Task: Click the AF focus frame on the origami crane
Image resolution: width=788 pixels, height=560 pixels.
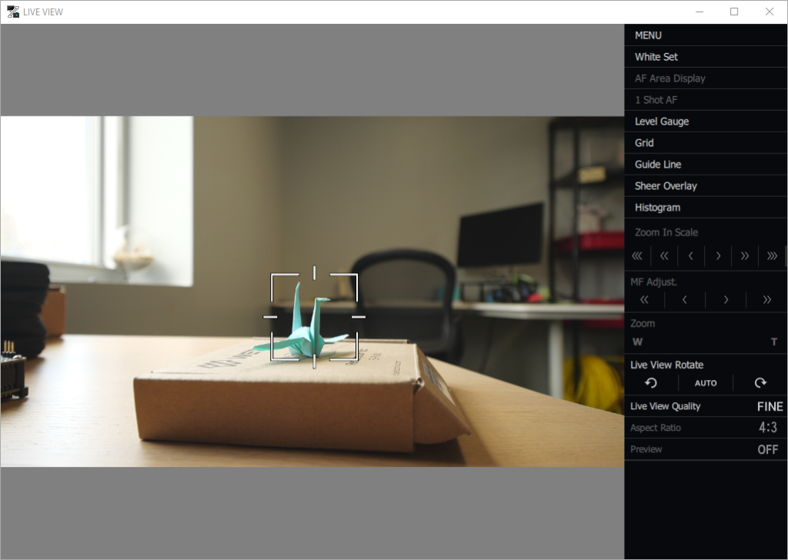Action: tap(313, 315)
